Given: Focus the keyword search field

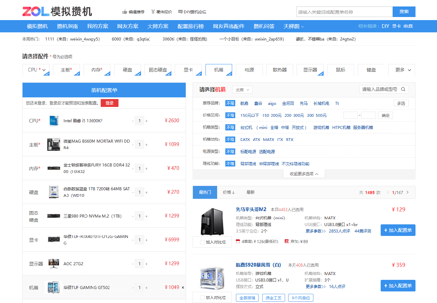Looking at the screenshot, I should click(344, 12).
